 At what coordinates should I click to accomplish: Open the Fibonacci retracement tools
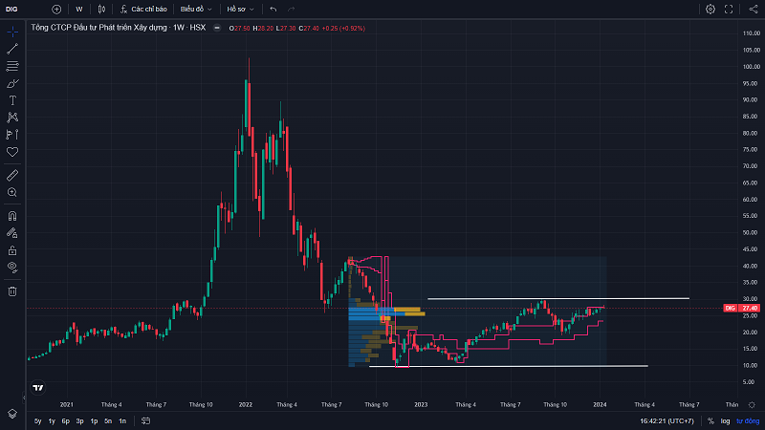[12, 66]
